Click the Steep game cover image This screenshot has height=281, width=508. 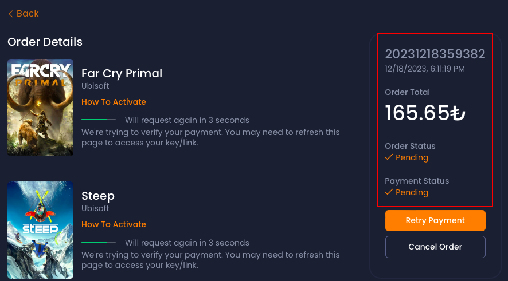(x=40, y=230)
